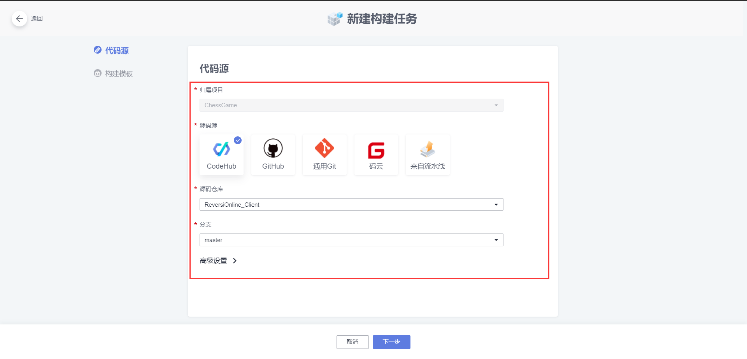Click the ChessGame project input field
The image size is (747, 359).
click(351, 105)
